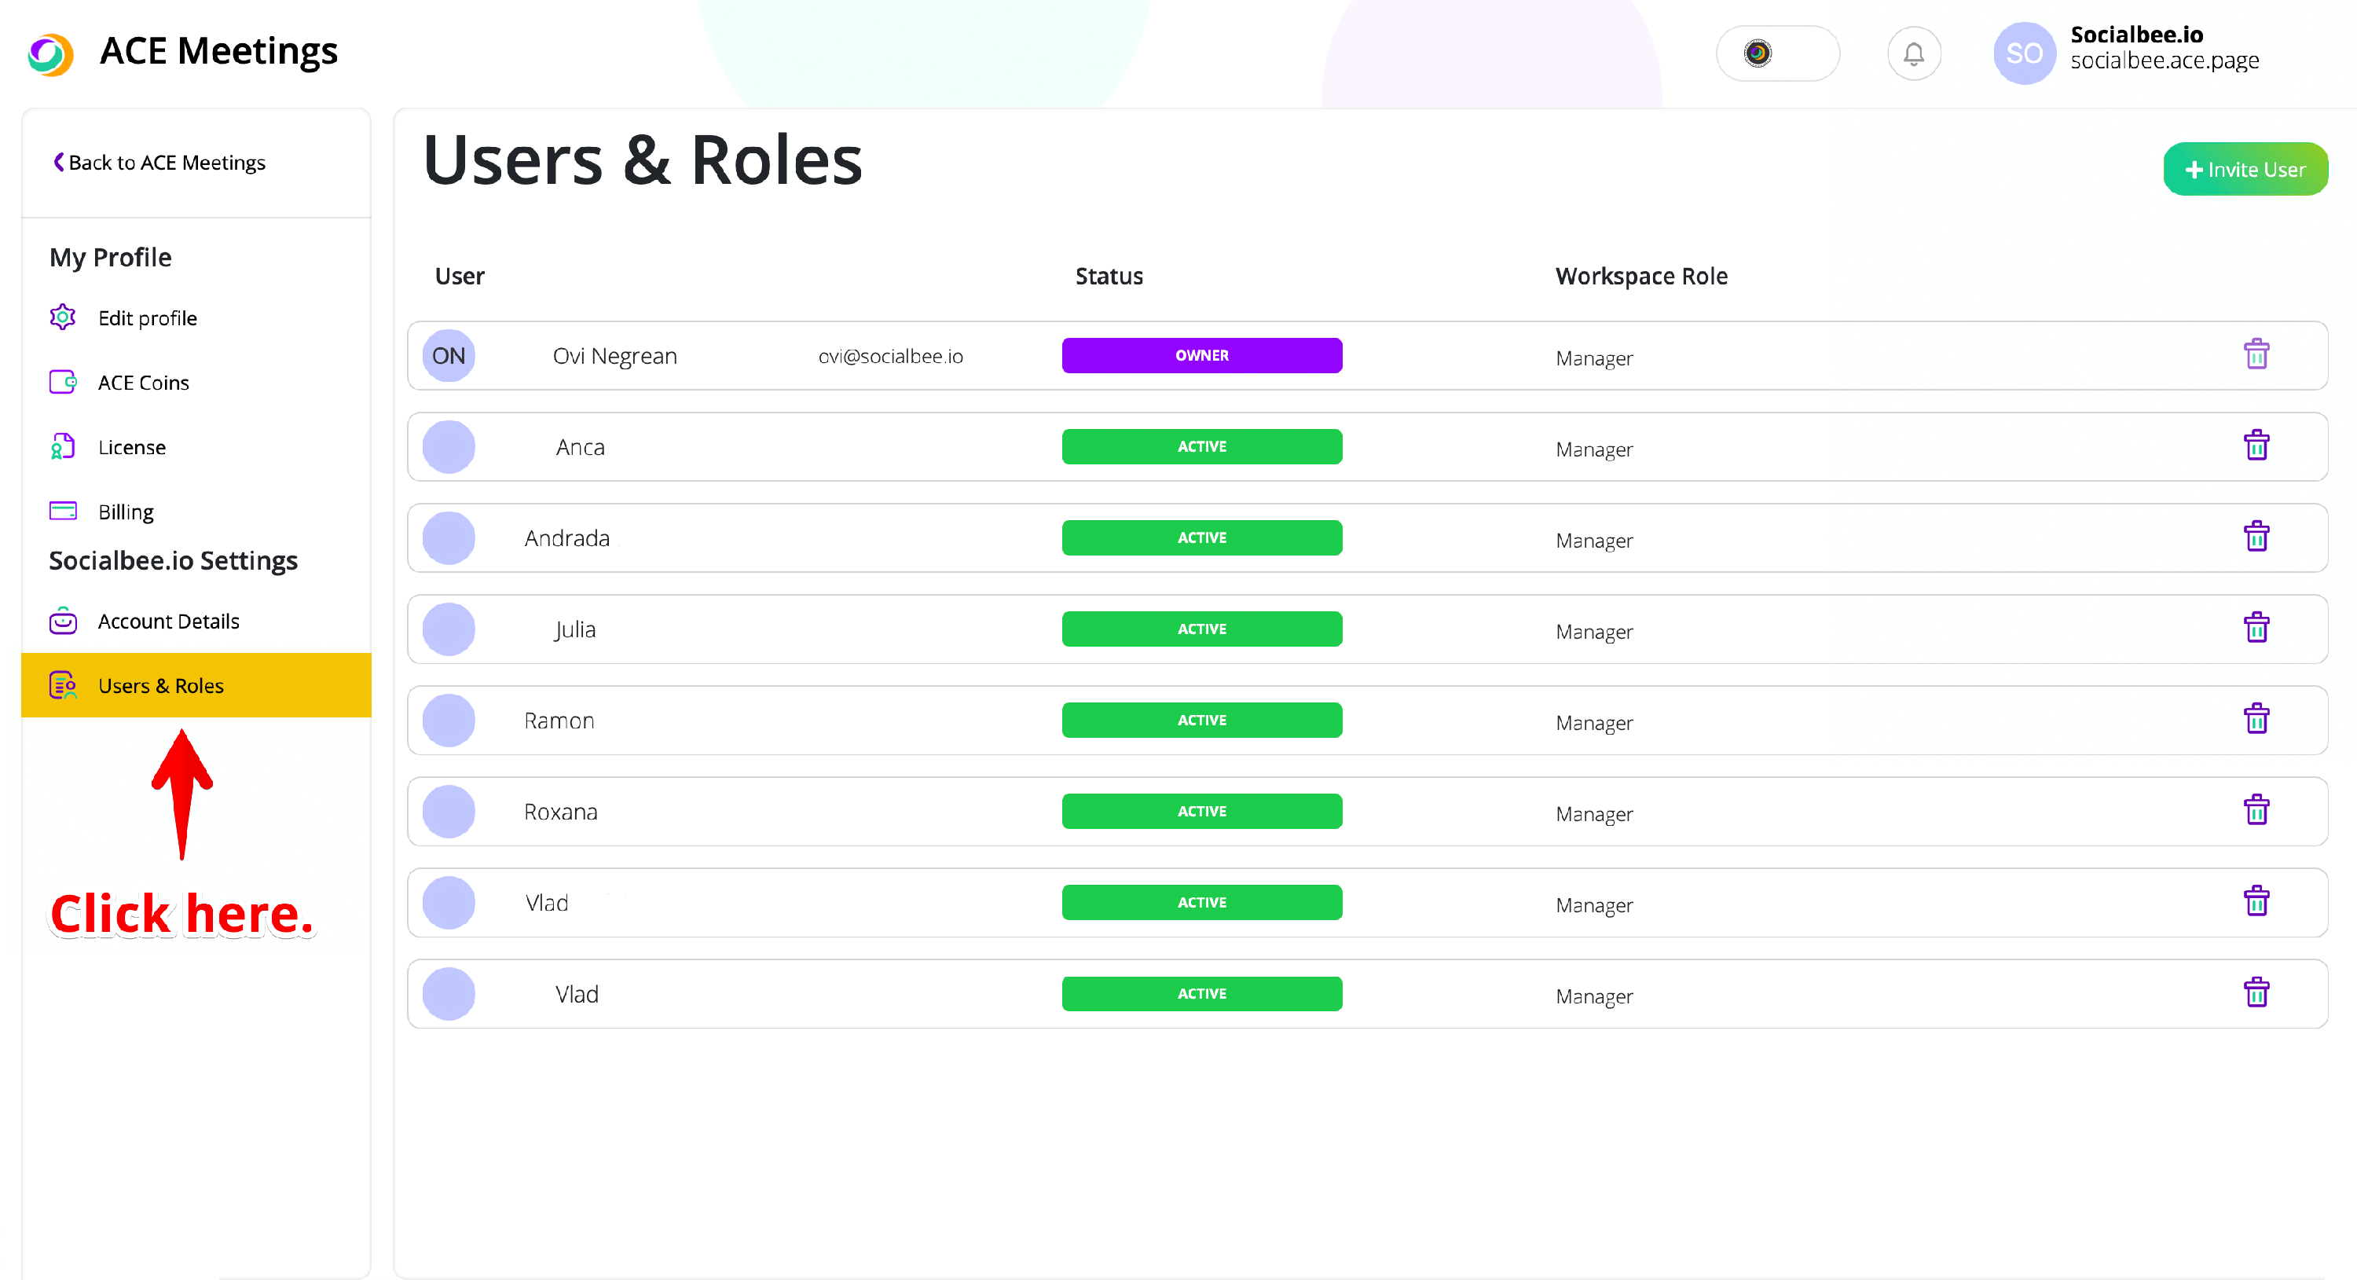Click trash icon in Julia's row

point(2256,629)
